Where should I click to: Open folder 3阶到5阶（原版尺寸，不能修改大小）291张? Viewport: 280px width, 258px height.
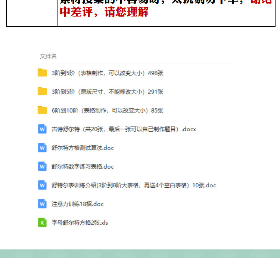[108, 92]
